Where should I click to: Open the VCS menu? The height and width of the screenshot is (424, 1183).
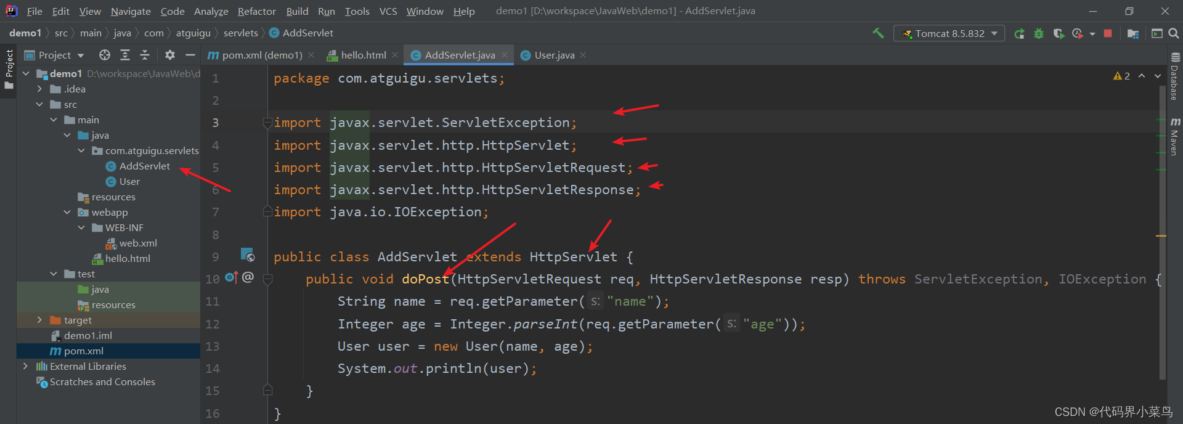pos(388,11)
